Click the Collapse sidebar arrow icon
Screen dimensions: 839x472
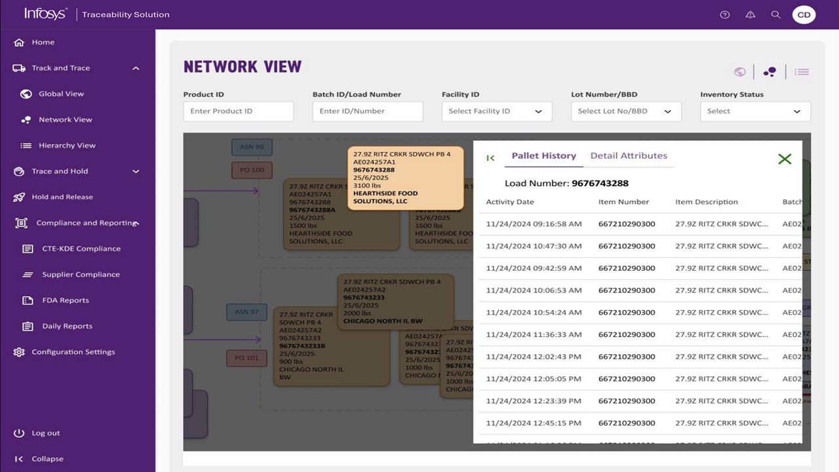[x=19, y=459]
